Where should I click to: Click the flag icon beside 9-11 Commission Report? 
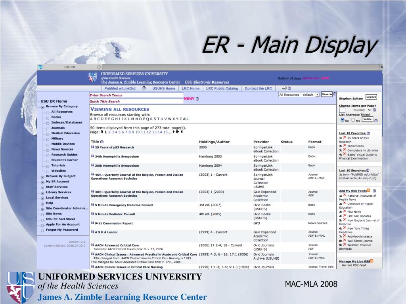click(92, 223)
